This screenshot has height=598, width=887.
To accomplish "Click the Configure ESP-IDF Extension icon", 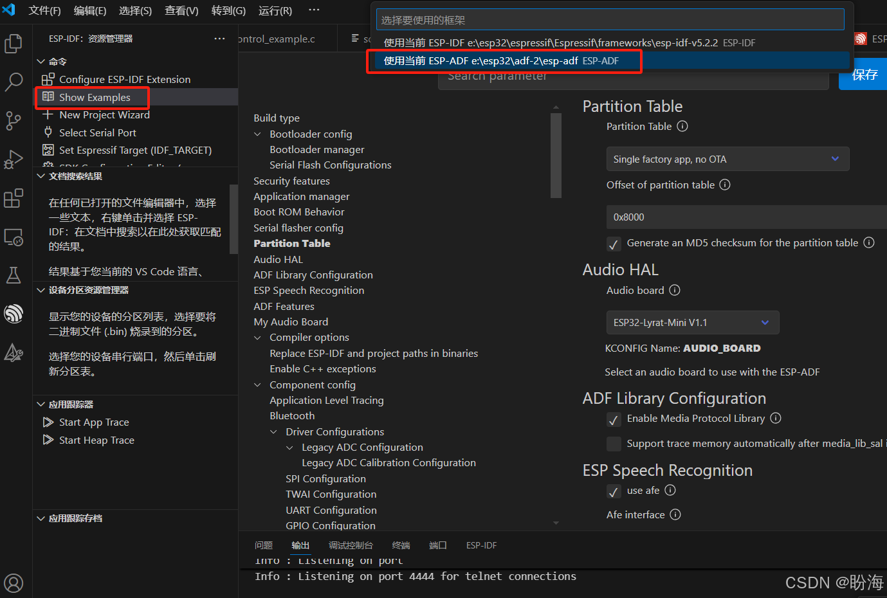I will point(48,79).
